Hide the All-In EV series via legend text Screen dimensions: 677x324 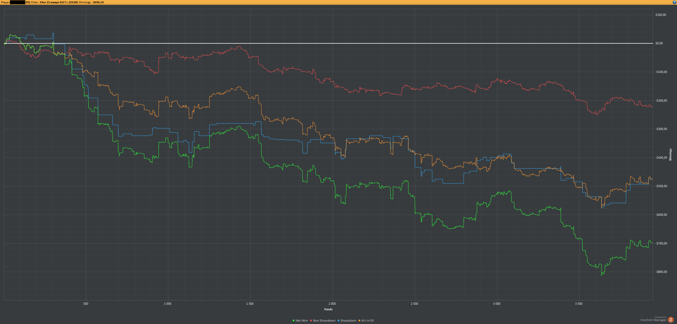[x=367, y=321]
